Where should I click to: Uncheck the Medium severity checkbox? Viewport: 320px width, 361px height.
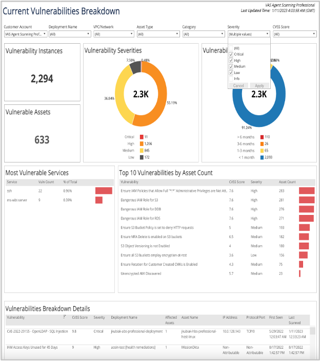231,66
